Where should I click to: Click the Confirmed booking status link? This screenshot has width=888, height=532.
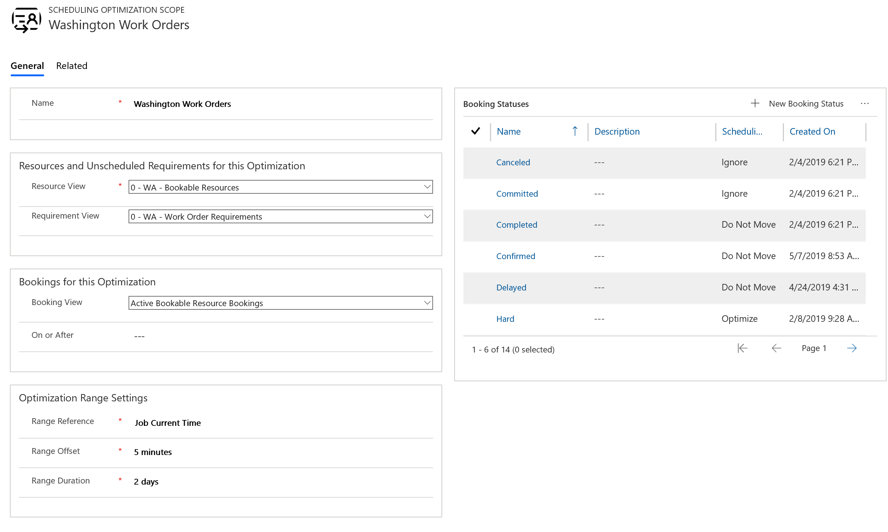(516, 255)
